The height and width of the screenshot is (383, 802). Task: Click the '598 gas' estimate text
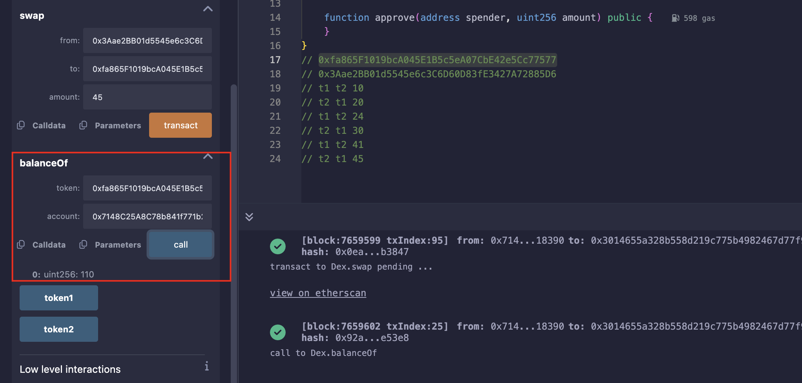point(699,18)
